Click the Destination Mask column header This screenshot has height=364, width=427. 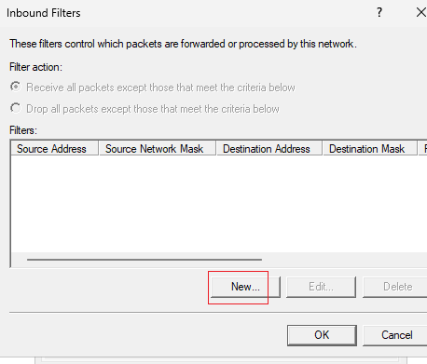tap(370, 148)
